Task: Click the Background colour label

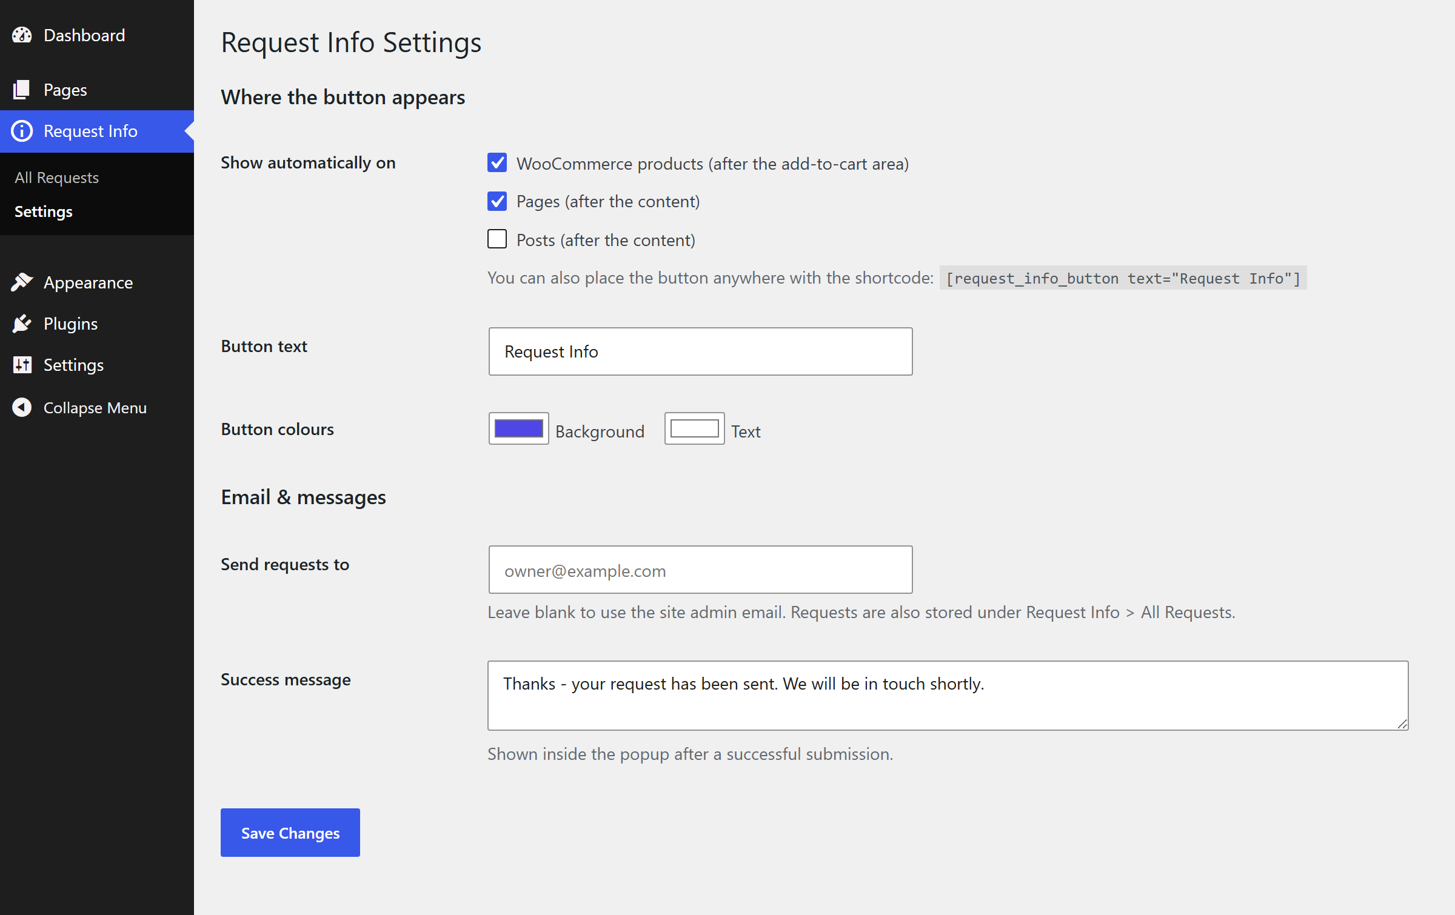Action: [600, 431]
